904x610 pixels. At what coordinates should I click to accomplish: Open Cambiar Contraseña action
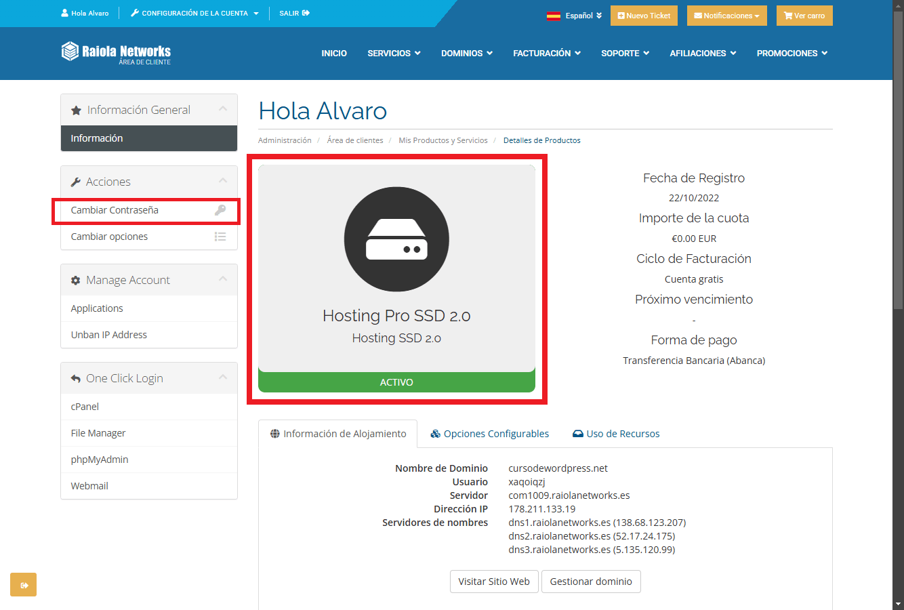149,210
